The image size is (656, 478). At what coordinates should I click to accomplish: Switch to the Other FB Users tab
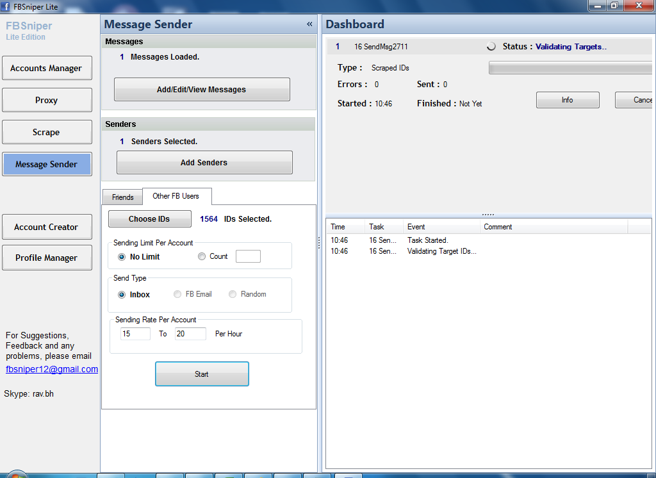pos(176,196)
